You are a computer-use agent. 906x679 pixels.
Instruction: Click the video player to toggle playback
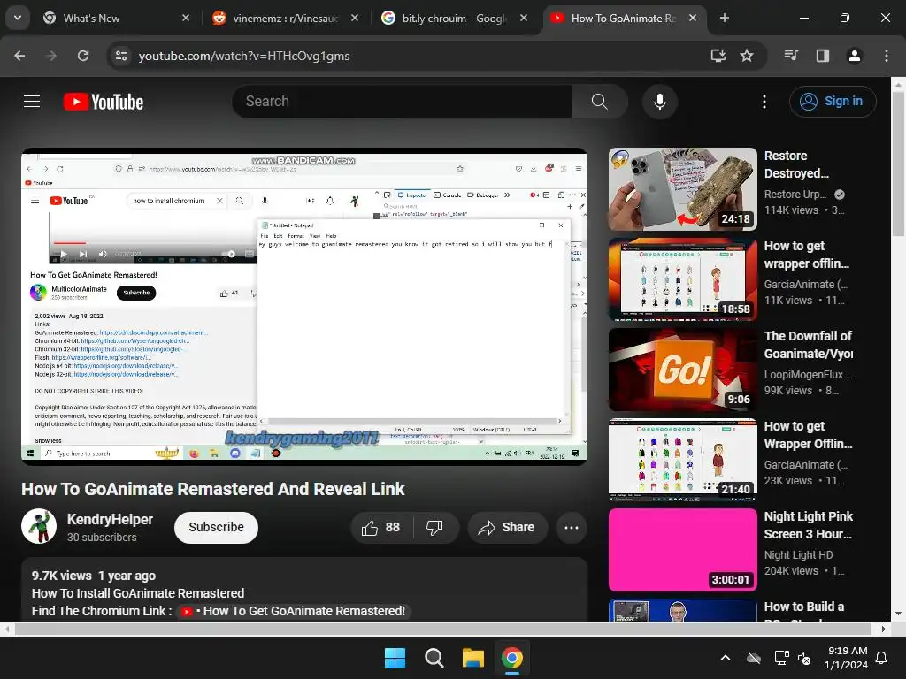(304, 307)
